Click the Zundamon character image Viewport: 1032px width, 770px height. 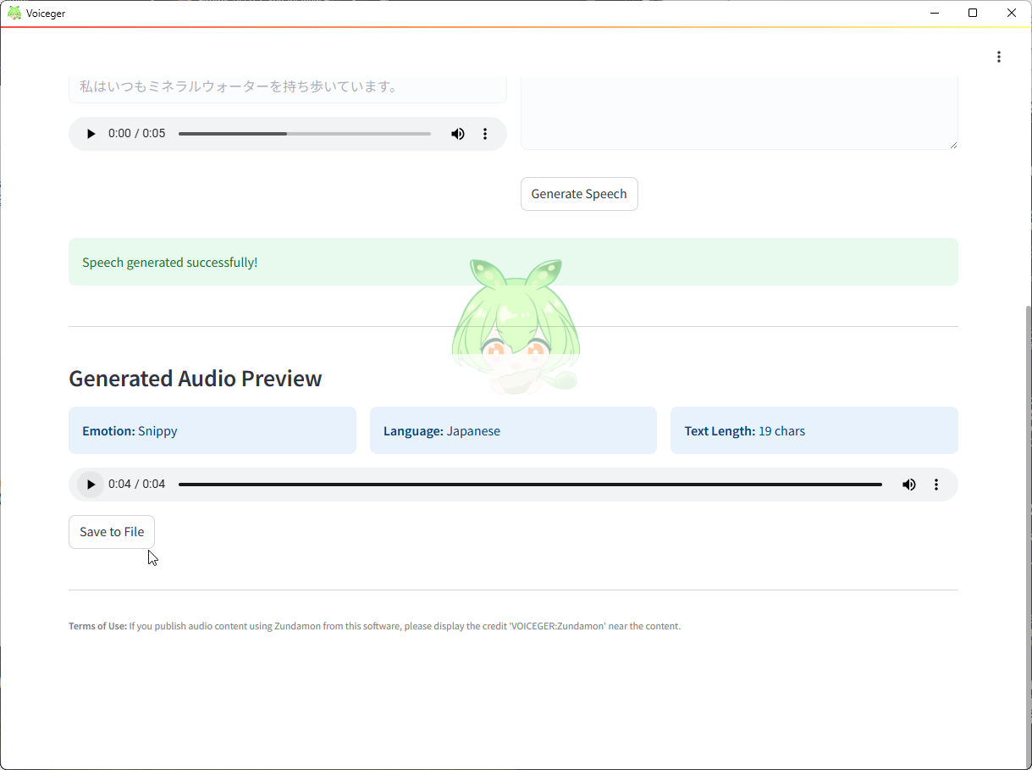(x=515, y=326)
